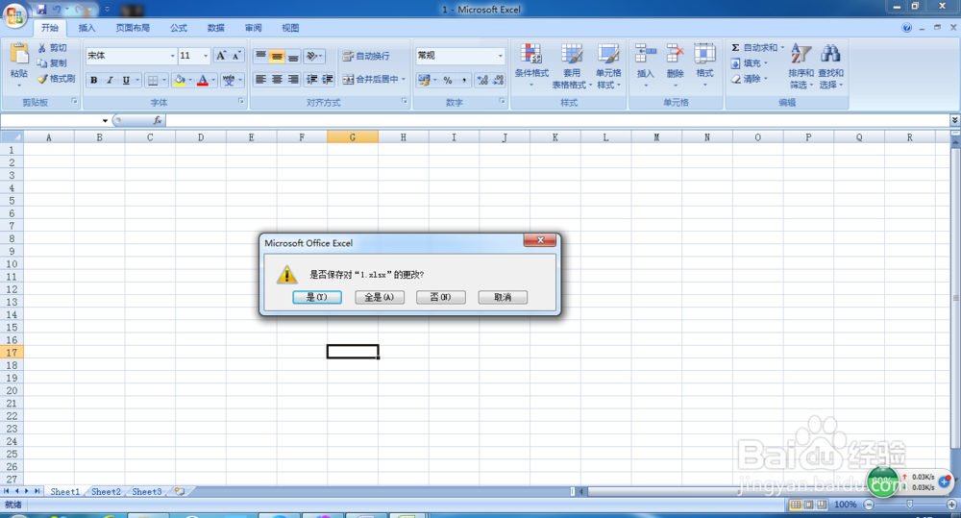Open the Name Box dropdown arrow

tap(105, 120)
